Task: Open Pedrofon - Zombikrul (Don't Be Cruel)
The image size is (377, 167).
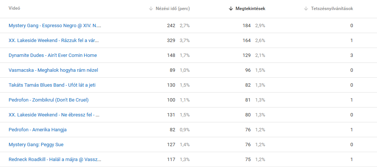Action: tap(49, 100)
